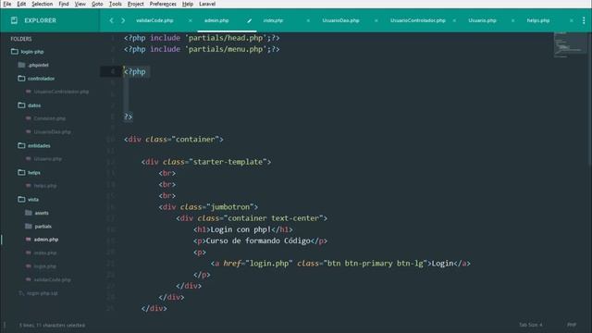
Task: Open the Selection menu
Action: (42, 4)
